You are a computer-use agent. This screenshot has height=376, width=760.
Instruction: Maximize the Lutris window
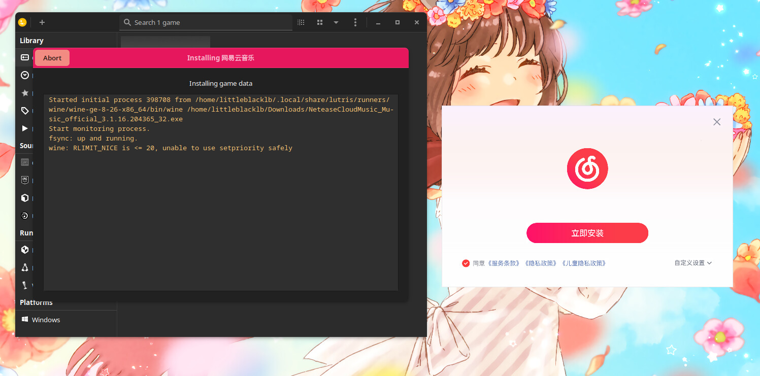pyautogui.click(x=398, y=22)
